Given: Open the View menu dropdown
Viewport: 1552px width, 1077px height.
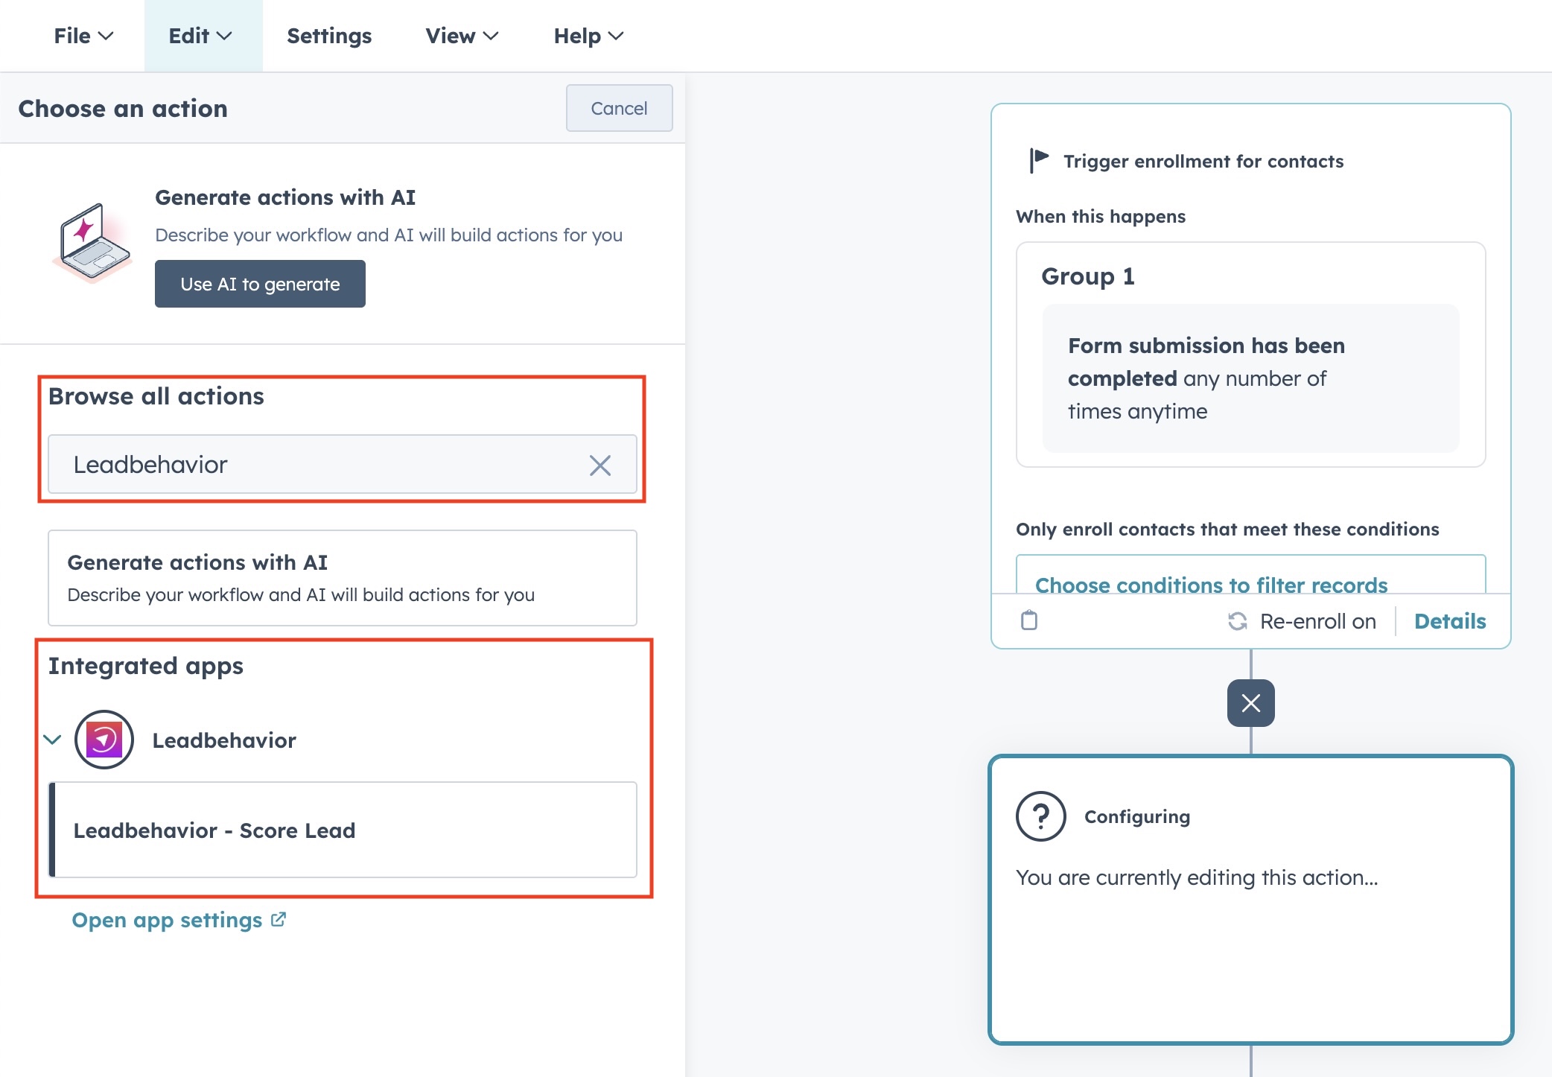Looking at the screenshot, I should (460, 35).
